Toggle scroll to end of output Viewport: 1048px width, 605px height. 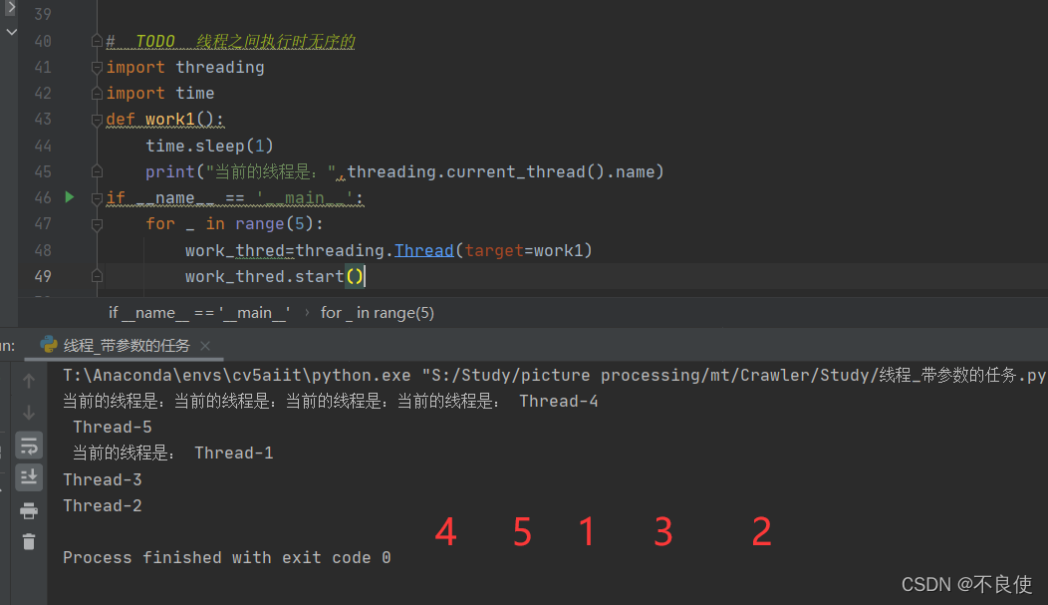[29, 477]
